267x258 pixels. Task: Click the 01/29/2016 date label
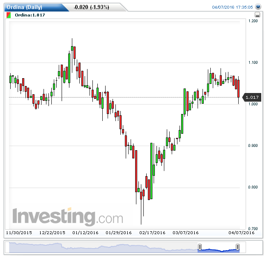(119, 233)
